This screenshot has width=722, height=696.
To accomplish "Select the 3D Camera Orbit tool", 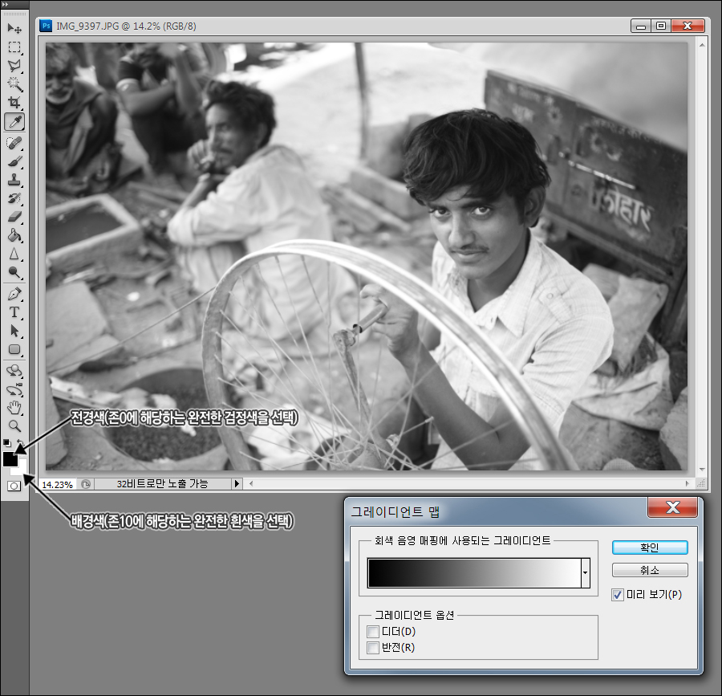I will coord(14,389).
